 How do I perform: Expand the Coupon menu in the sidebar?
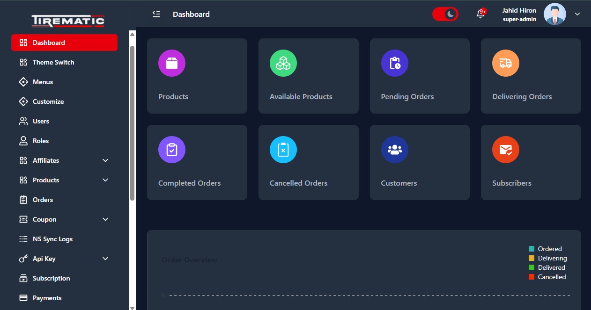point(105,219)
